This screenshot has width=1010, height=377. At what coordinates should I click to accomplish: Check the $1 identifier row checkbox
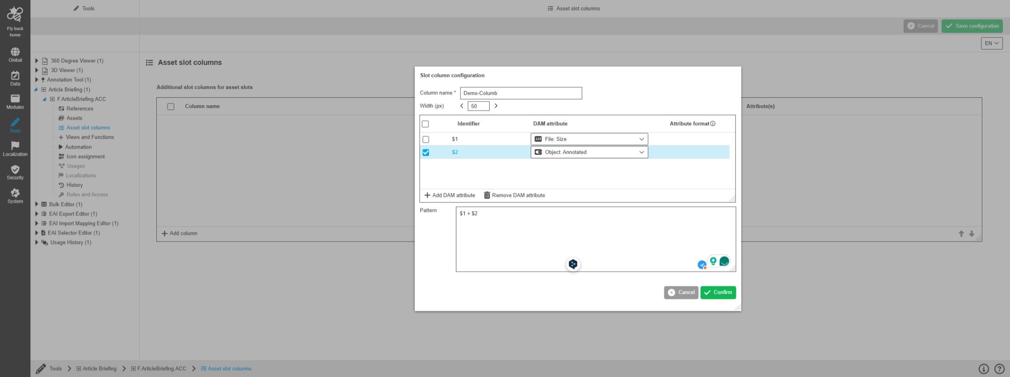point(426,139)
